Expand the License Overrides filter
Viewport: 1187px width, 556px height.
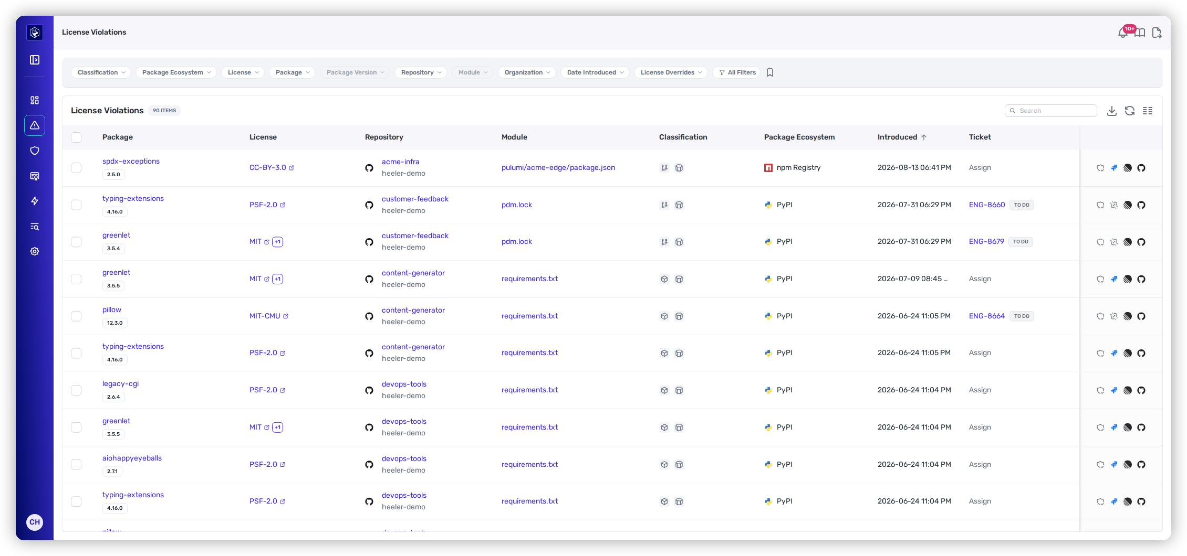click(x=671, y=72)
